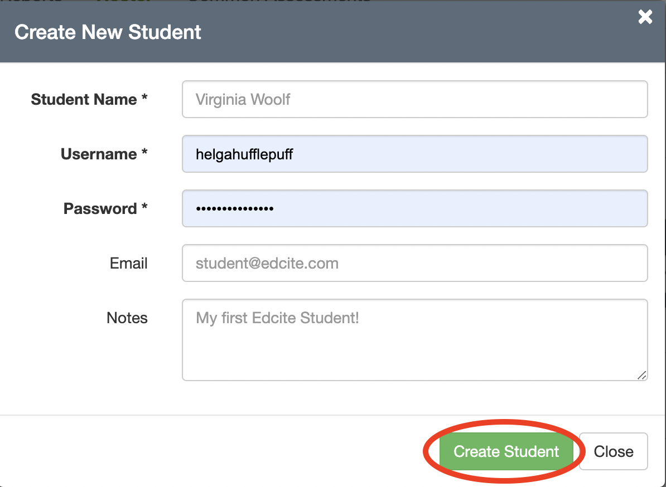Image resolution: width=666 pixels, height=487 pixels.
Task: Click the Create New Student title
Action: pos(108,32)
